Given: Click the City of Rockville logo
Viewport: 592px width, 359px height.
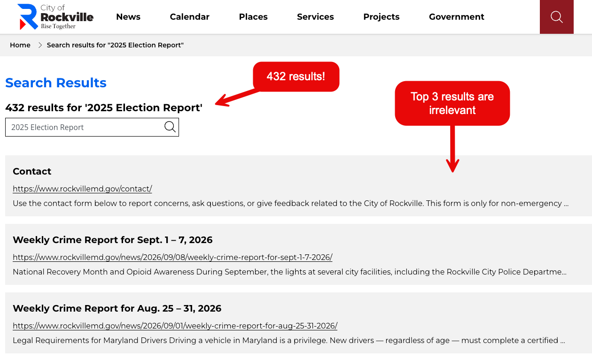Looking at the screenshot, I should coord(55,16).
